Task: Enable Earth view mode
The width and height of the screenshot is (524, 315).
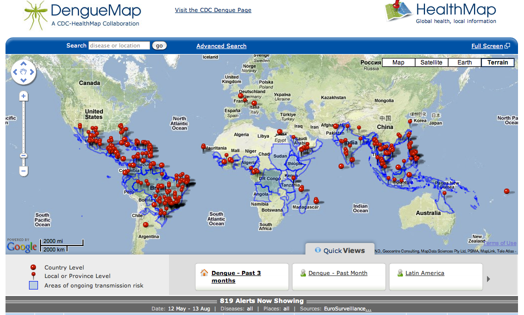Action: coord(464,62)
